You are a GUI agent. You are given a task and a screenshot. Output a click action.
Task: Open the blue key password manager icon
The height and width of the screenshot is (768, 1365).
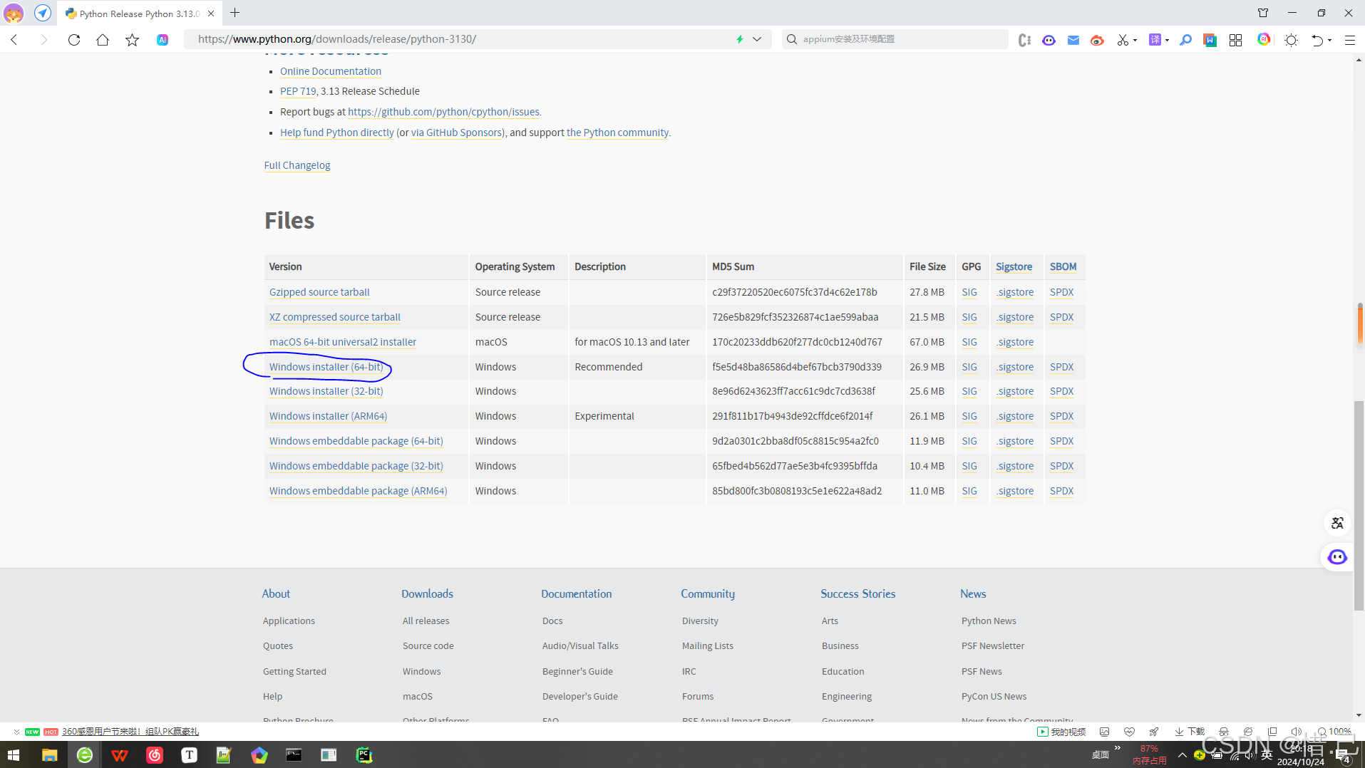point(1185,40)
